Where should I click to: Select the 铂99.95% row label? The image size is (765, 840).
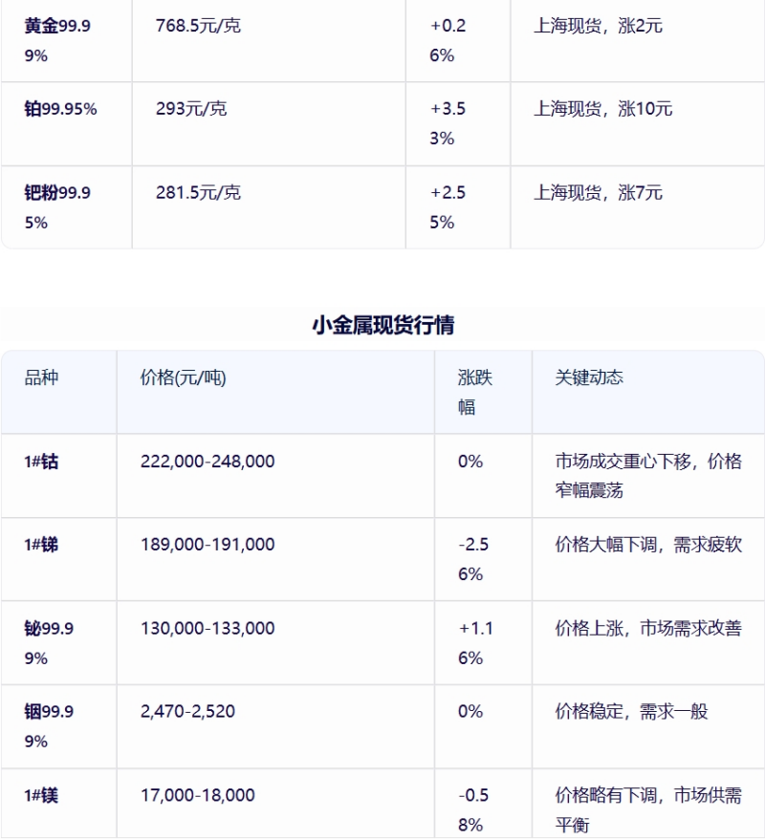pyautogui.click(x=60, y=109)
